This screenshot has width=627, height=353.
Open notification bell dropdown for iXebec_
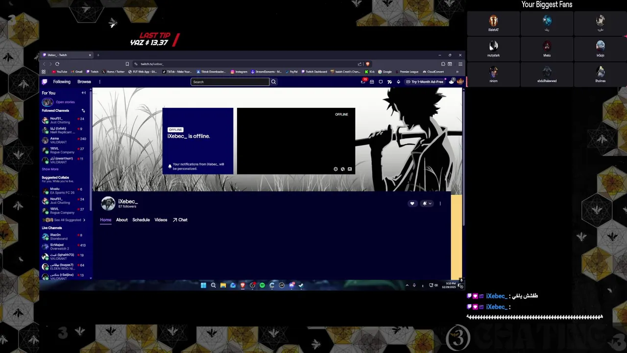point(427,203)
